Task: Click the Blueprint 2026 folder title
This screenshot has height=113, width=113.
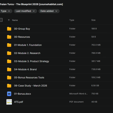Action: click(31, 4)
